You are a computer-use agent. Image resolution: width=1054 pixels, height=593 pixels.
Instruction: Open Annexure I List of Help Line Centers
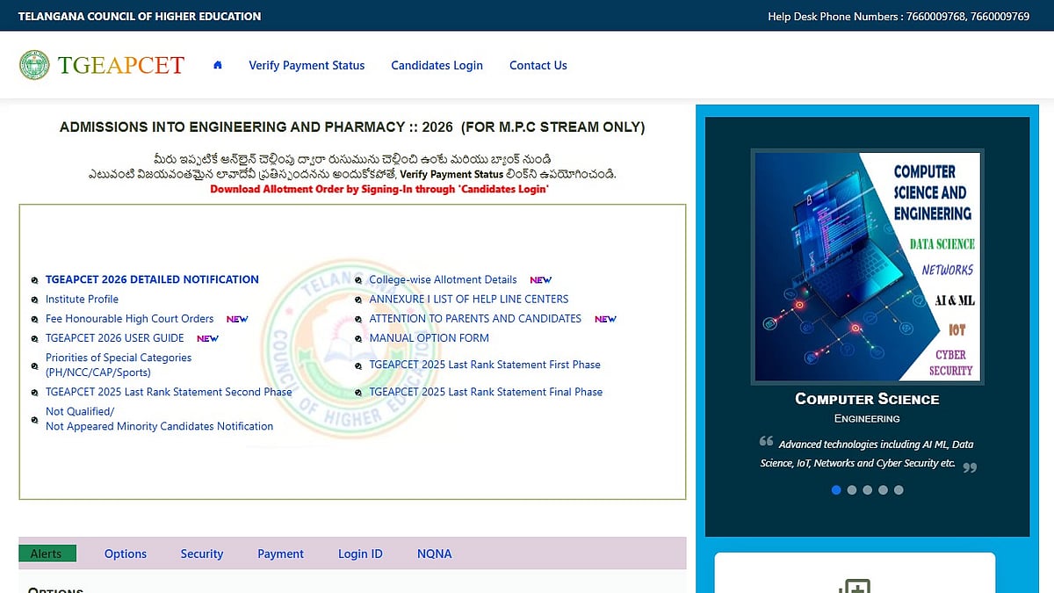tap(469, 299)
